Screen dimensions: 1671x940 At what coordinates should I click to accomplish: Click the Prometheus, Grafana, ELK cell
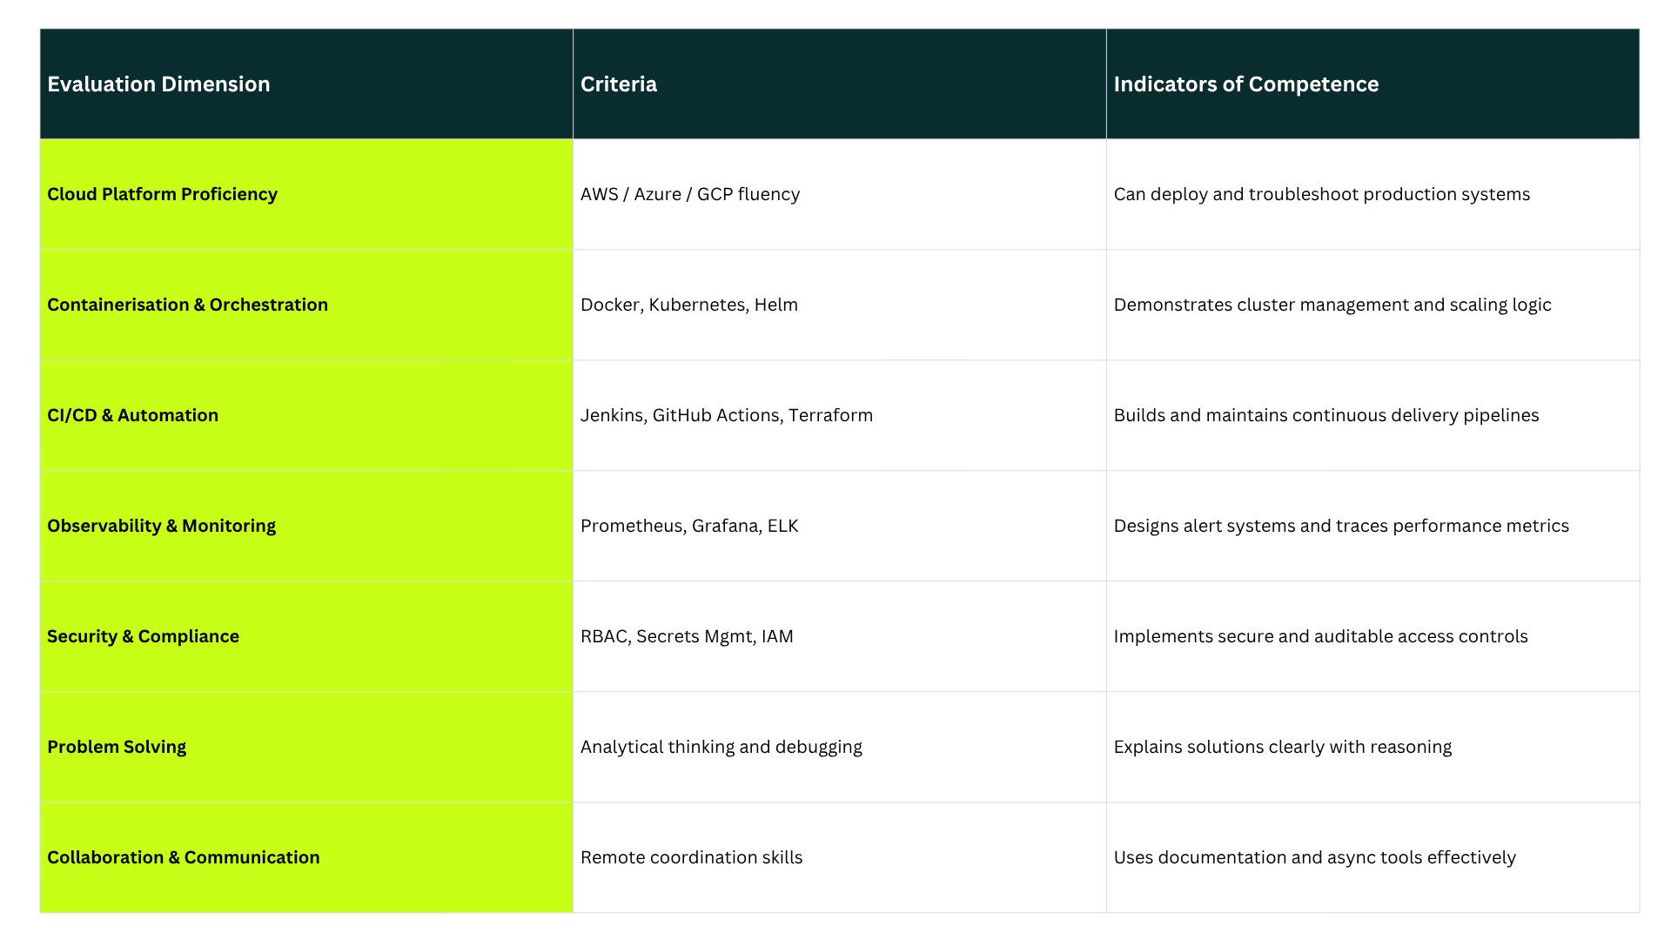(x=688, y=526)
